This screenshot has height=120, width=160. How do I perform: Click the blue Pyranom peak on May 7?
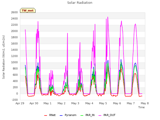click(x=135, y=63)
